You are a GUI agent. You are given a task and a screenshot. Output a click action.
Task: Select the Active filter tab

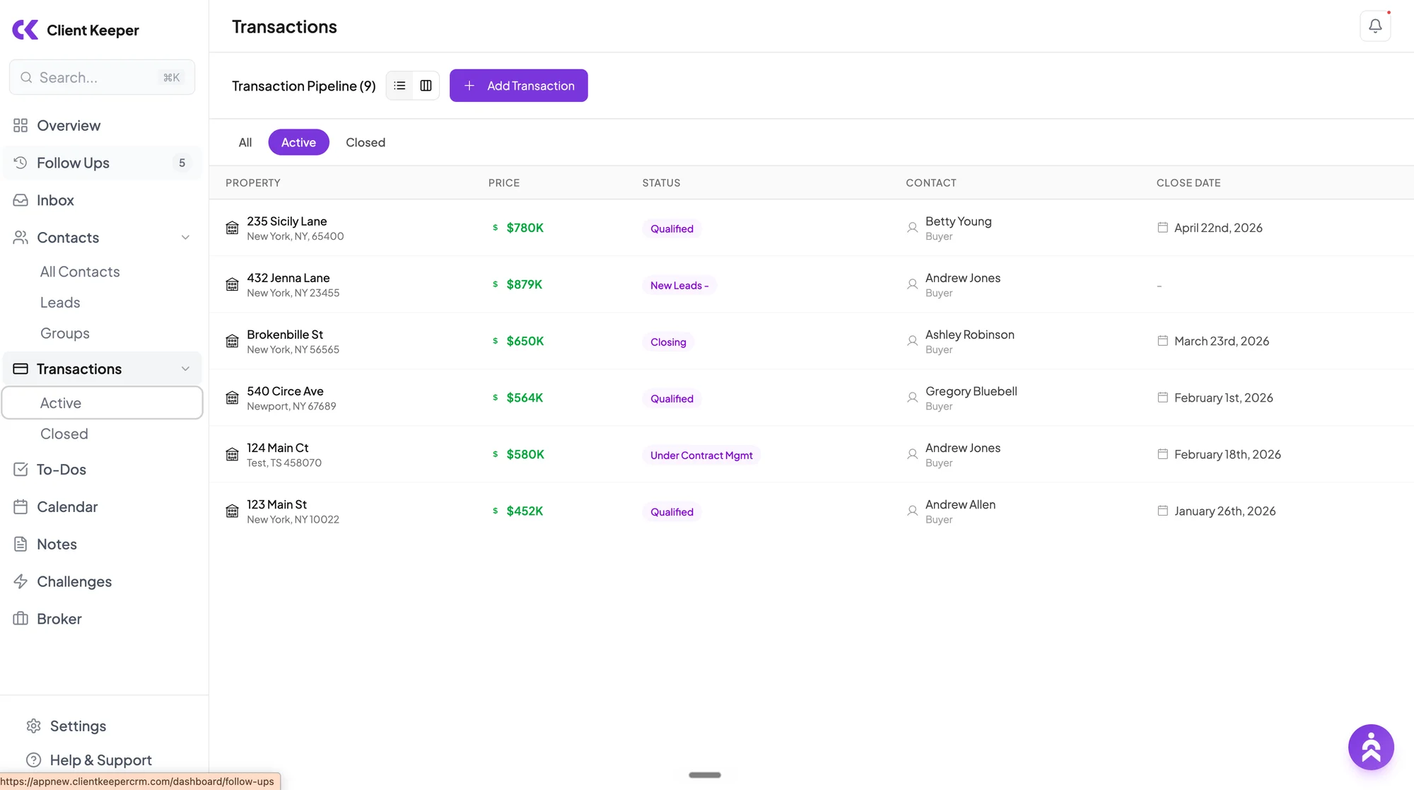click(298, 142)
